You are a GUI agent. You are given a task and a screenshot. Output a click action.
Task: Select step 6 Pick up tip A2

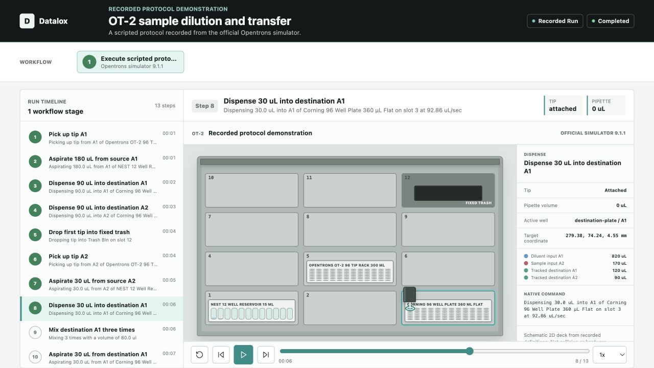click(102, 260)
